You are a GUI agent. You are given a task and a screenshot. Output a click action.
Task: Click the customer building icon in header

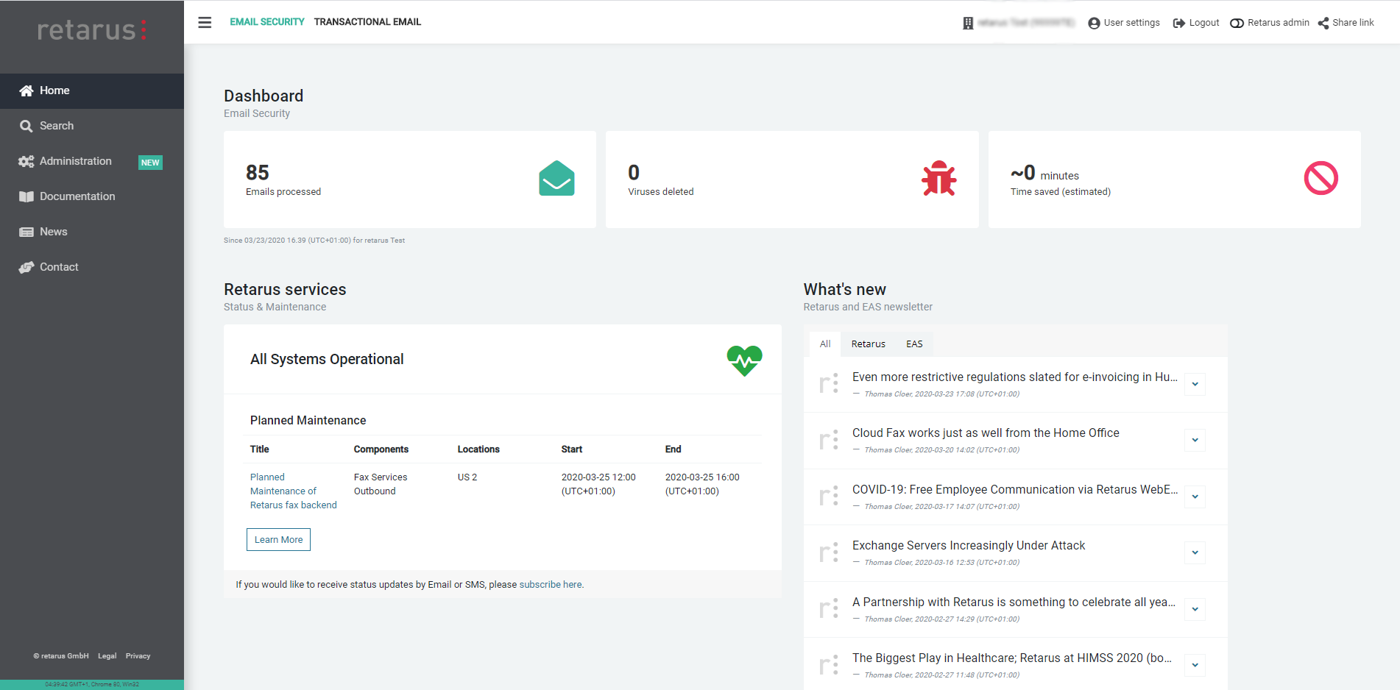(x=968, y=23)
